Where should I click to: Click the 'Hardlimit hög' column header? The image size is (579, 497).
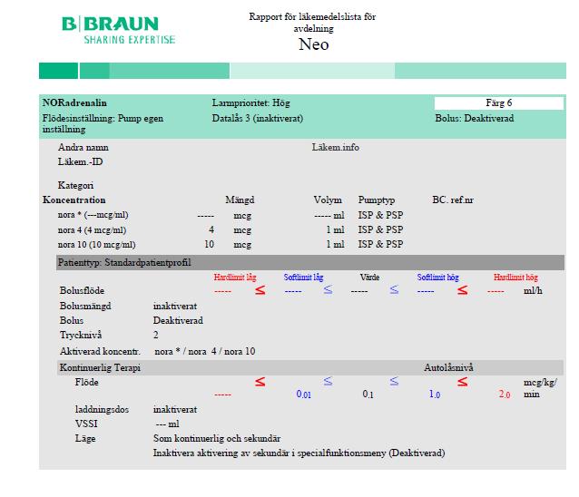click(x=515, y=278)
